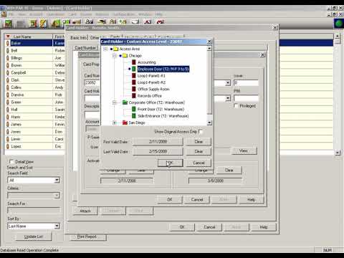Enable the Privileged checkbox
This screenshot has height=258, width=344.
[236, 106]
